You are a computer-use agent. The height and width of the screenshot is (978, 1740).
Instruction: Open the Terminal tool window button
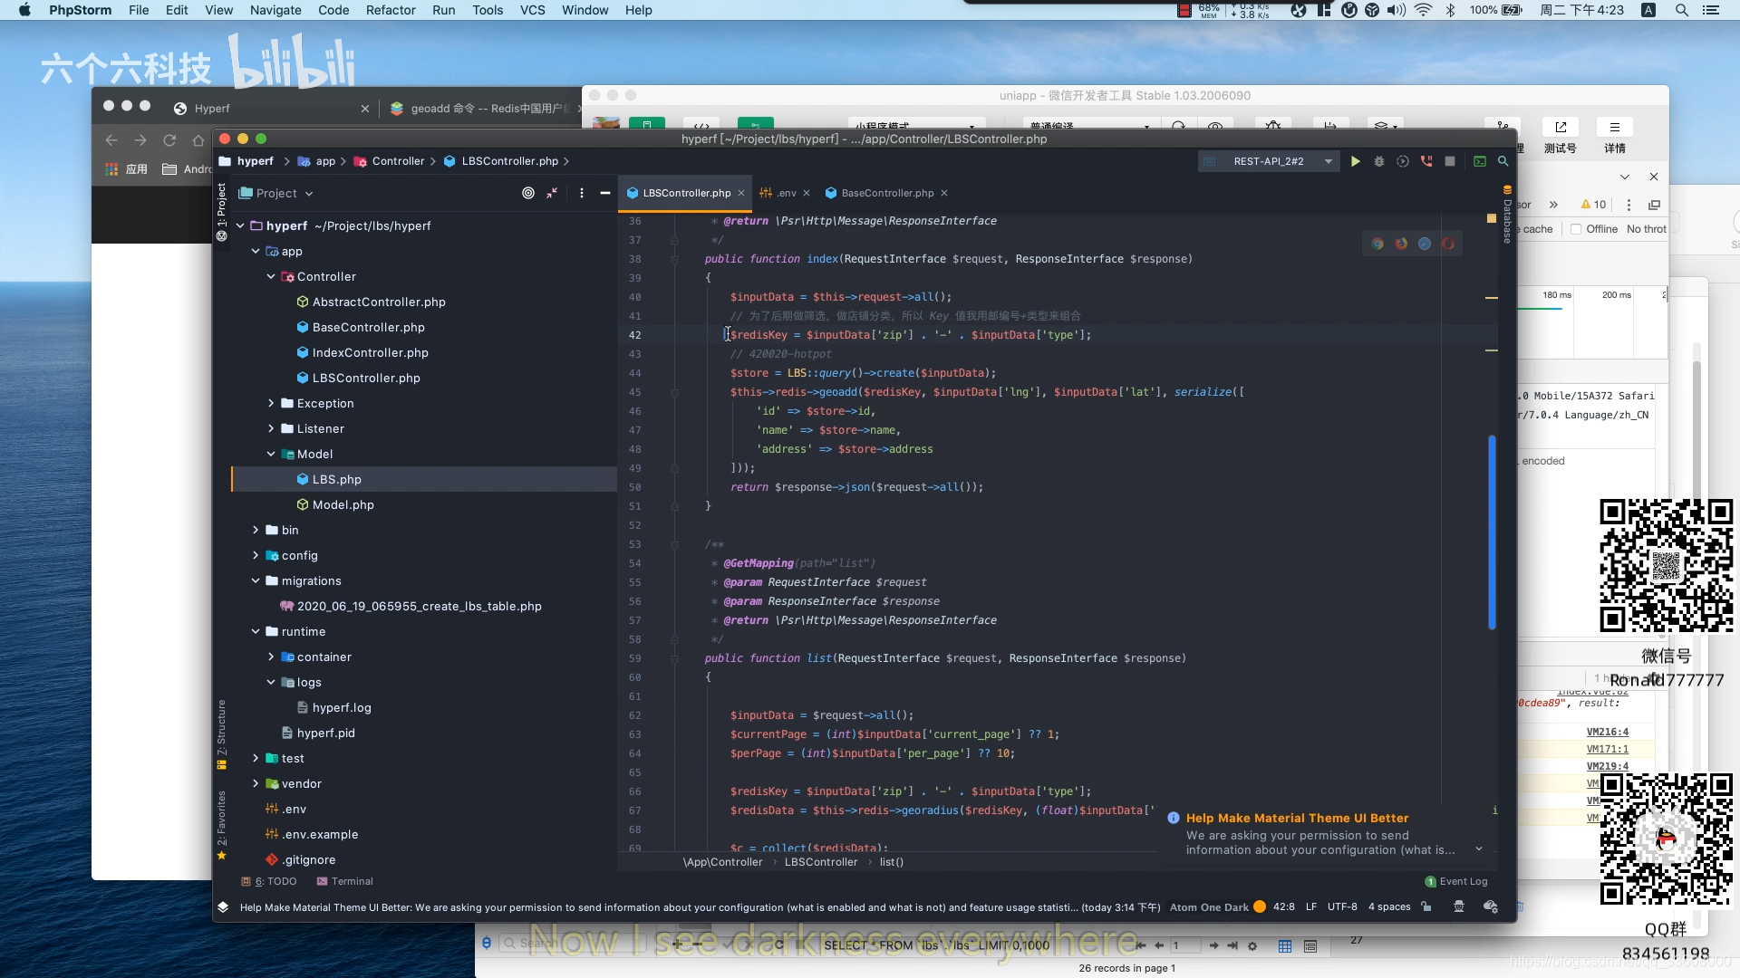pyautogui.click(x=344, y=881)
